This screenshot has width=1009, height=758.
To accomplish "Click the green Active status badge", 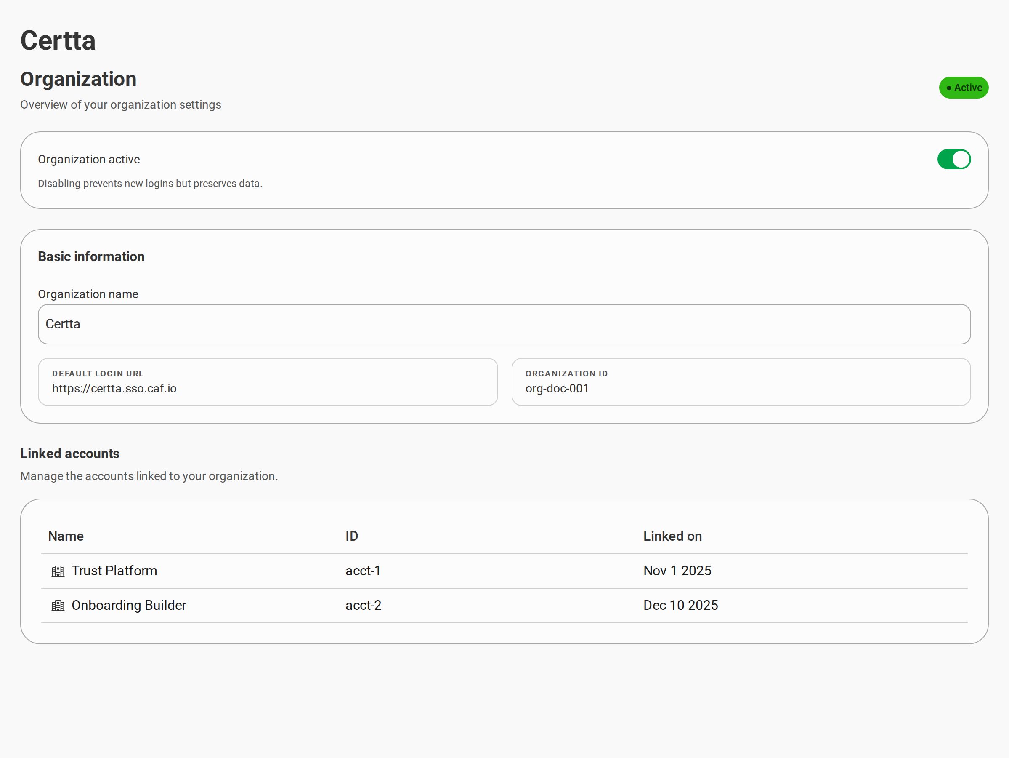I will (x=964, y=88).
